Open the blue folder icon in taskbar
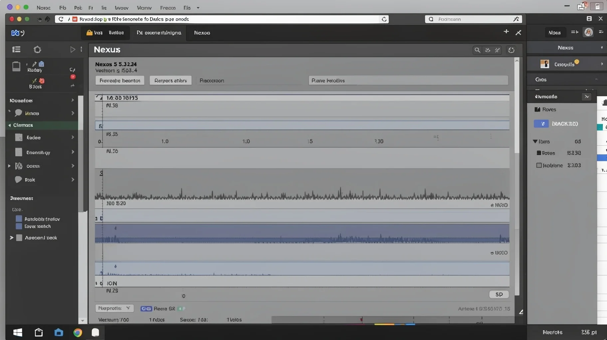 (x=59, y=332)
